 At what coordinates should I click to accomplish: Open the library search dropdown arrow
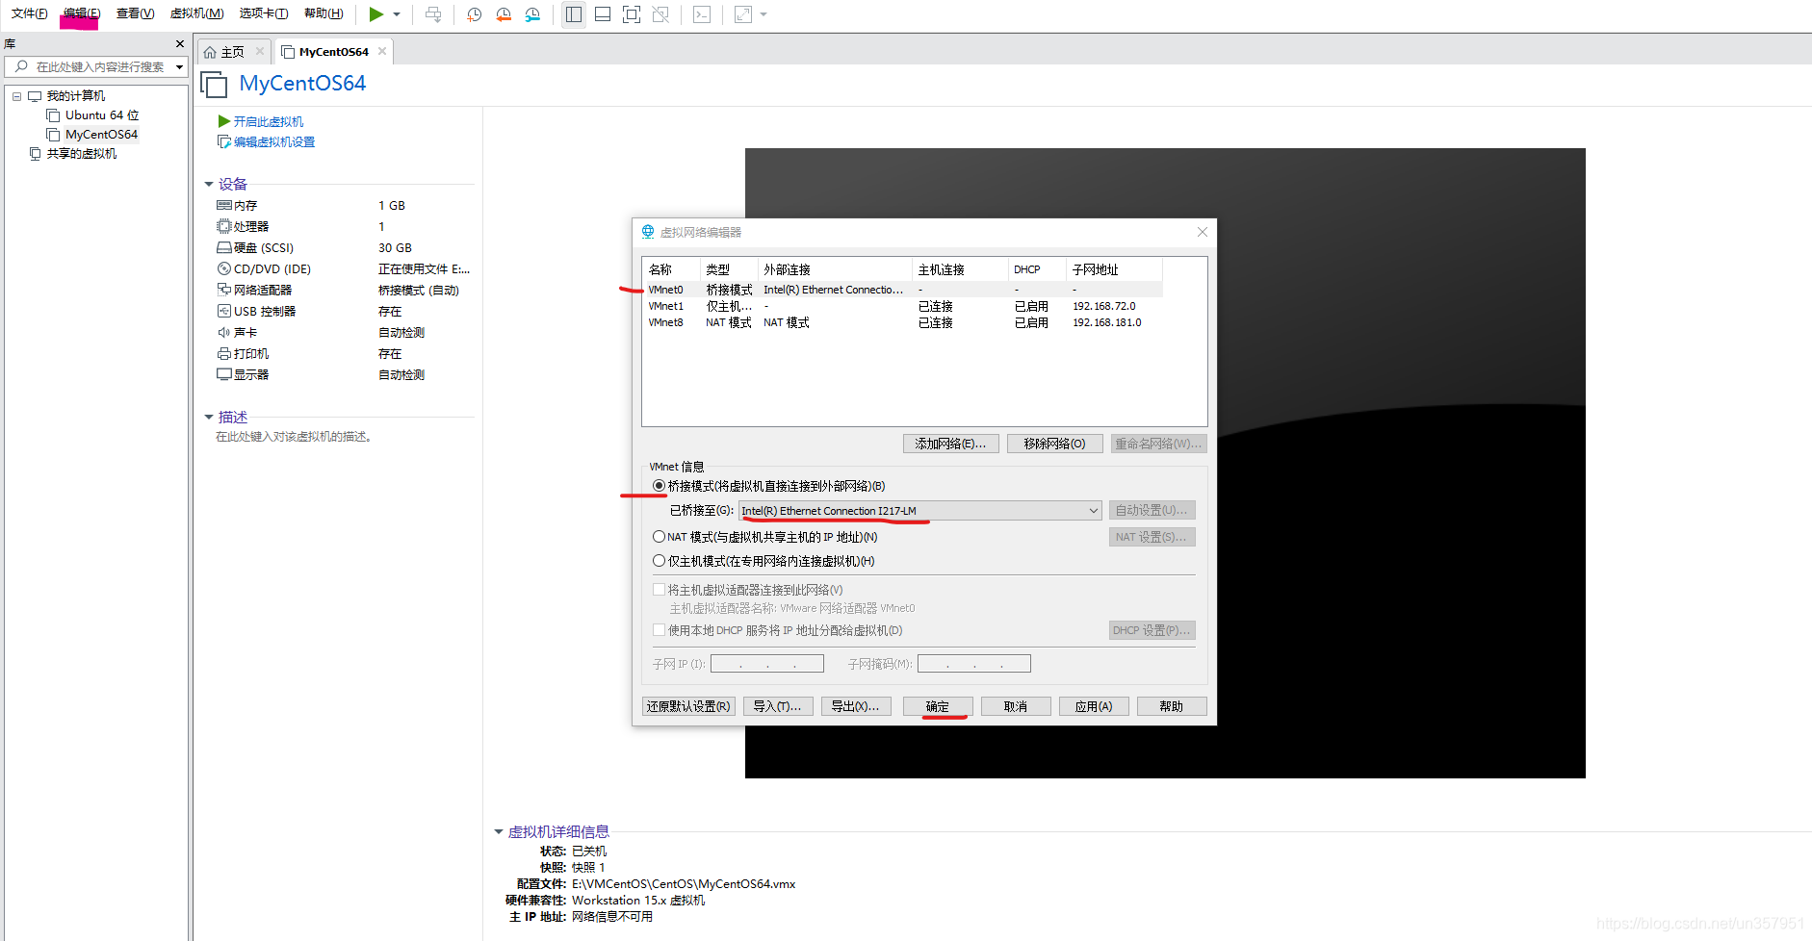179,66
